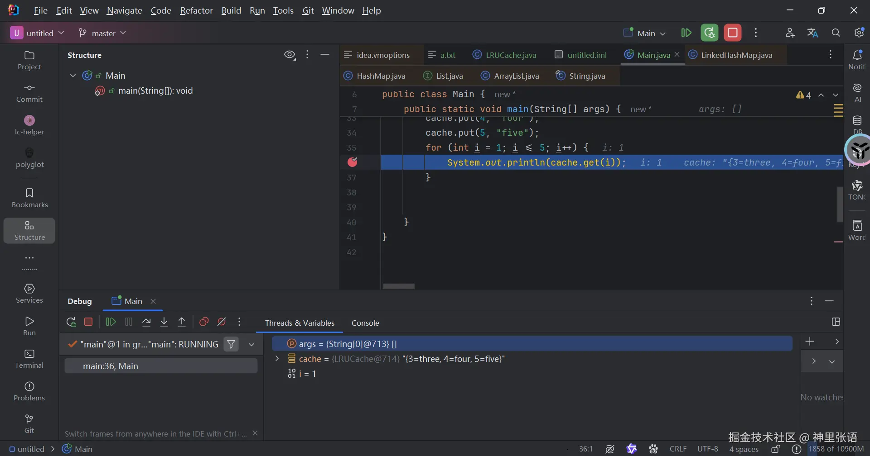
Task: Open the lc-helper plugin panel
Action: click(x=29, y=125)
